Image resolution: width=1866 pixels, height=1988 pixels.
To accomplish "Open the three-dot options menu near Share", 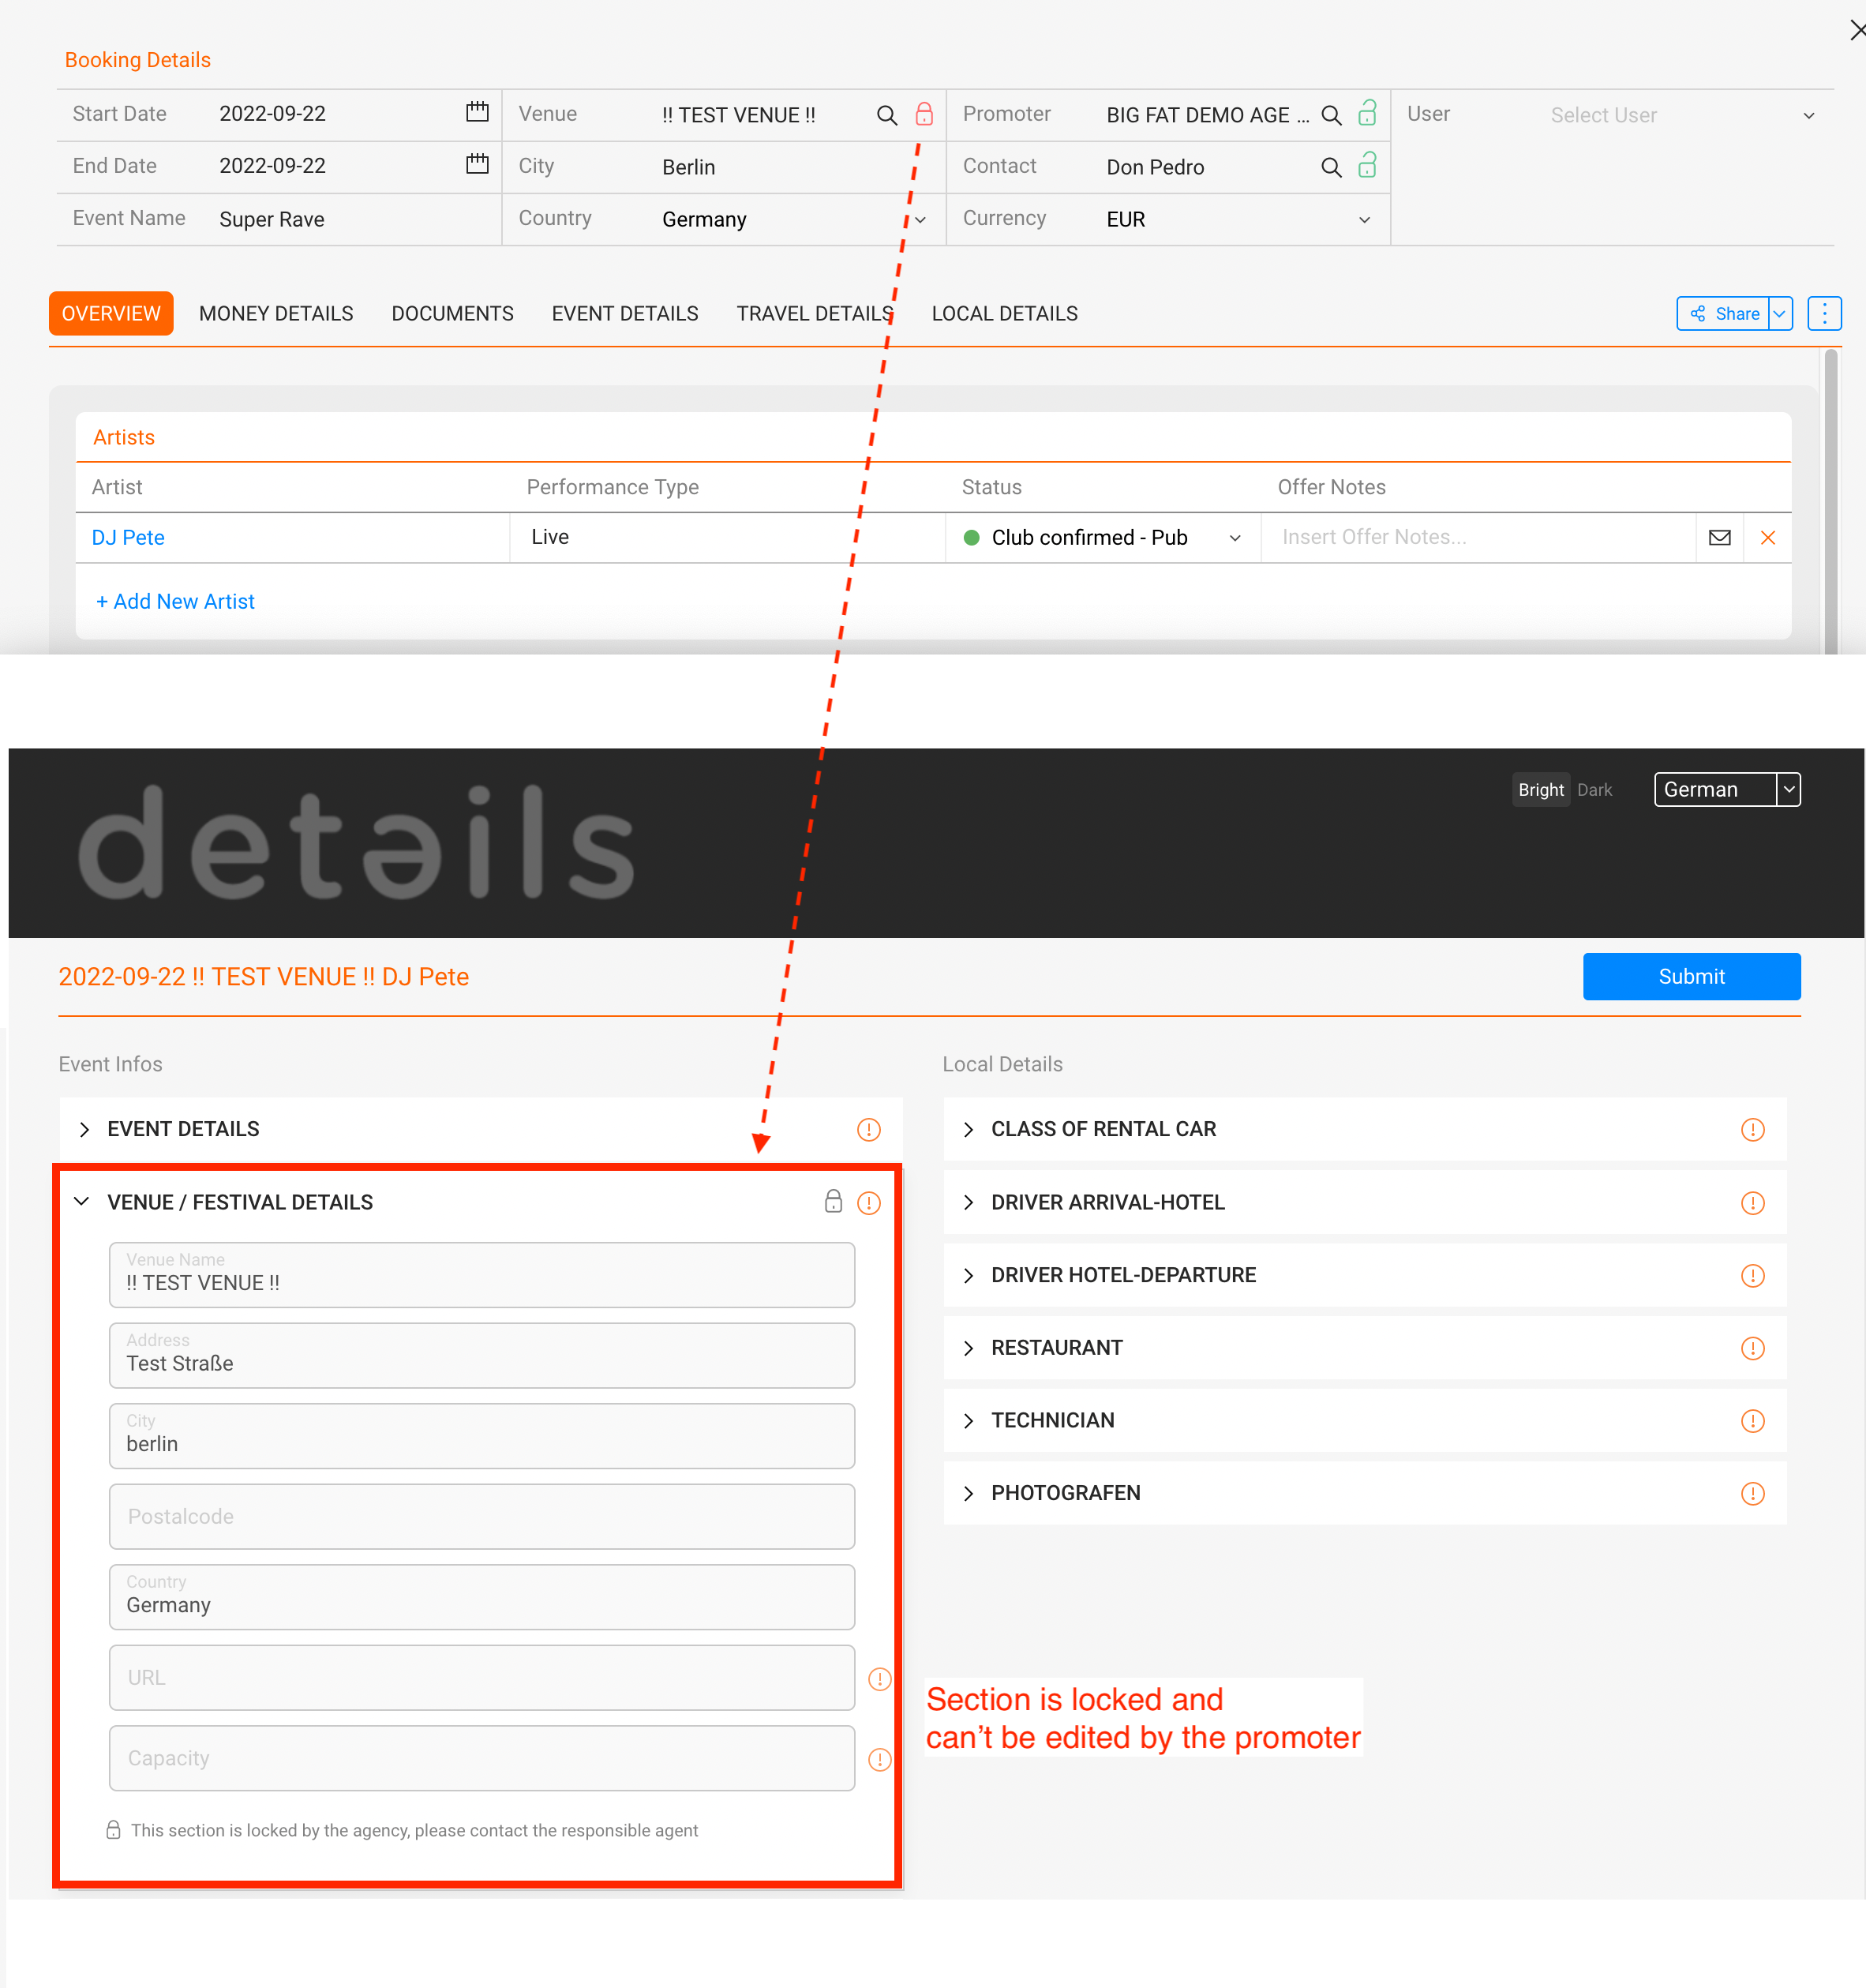I will tap(1824, 313).
